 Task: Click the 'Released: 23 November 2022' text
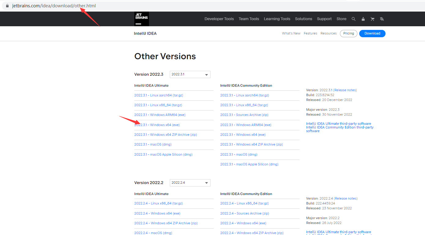click(329, 208)
